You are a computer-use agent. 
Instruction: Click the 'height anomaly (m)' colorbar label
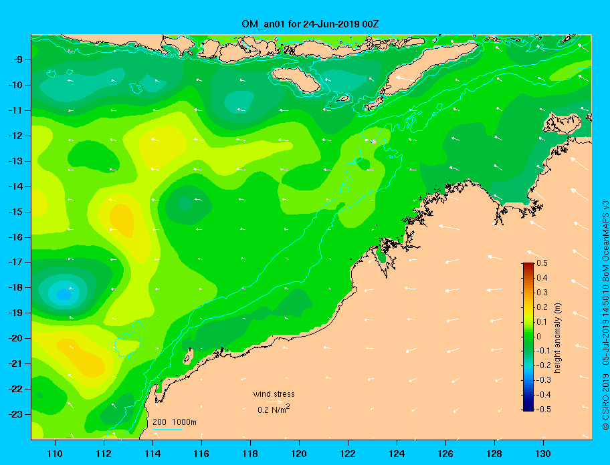558,337
